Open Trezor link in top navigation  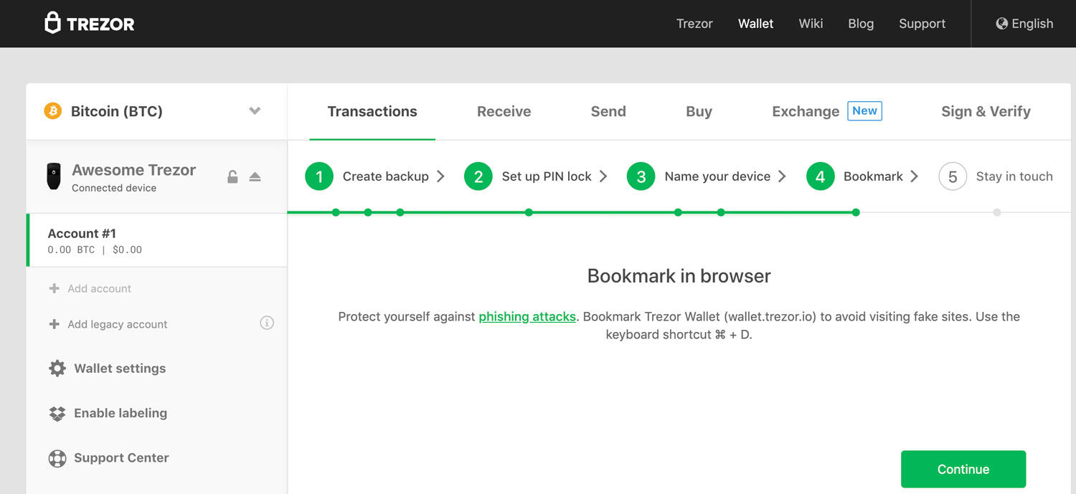pos(694,24)
